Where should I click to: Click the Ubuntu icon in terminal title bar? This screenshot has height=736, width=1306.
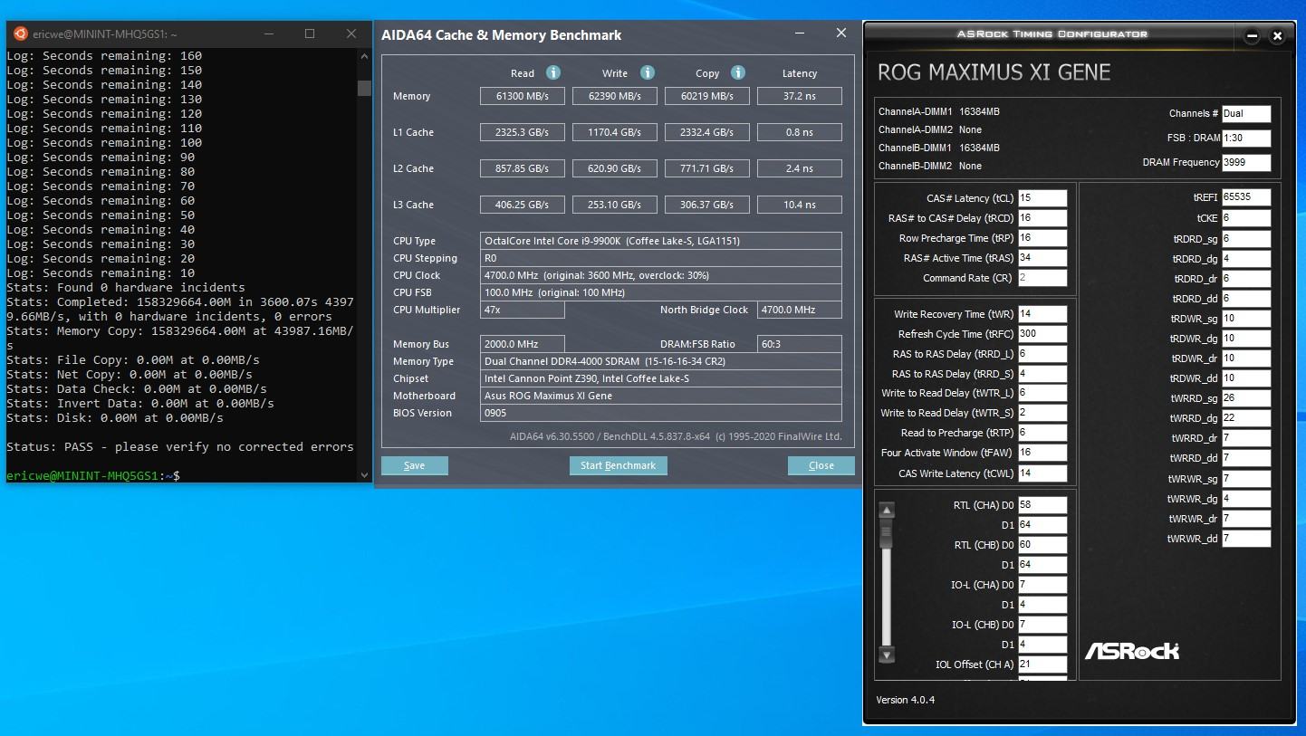point(20,33)
